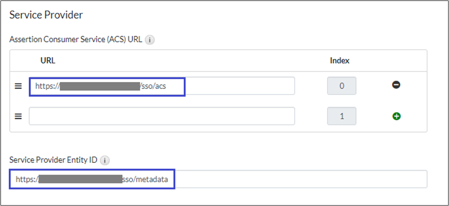Click the Service Provider Entity ID input field
Screen dimensions: 449x206
click(x=298, y=179)
